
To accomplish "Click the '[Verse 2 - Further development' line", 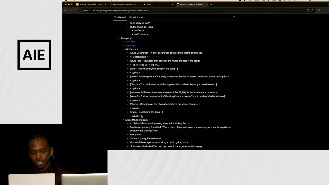I will pyautogui.click(x=177, y=96).
